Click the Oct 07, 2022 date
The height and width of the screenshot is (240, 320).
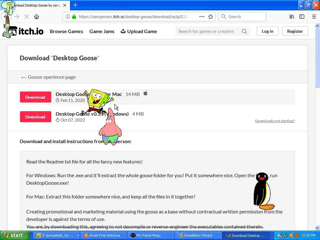coord(72,120)
